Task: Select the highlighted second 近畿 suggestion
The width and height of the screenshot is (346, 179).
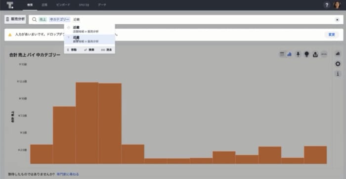Action: pyautogui.click(x=89, y=39)
